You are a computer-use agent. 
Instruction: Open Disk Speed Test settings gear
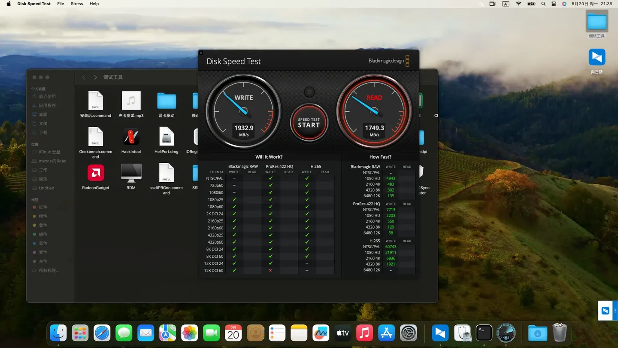309,92
